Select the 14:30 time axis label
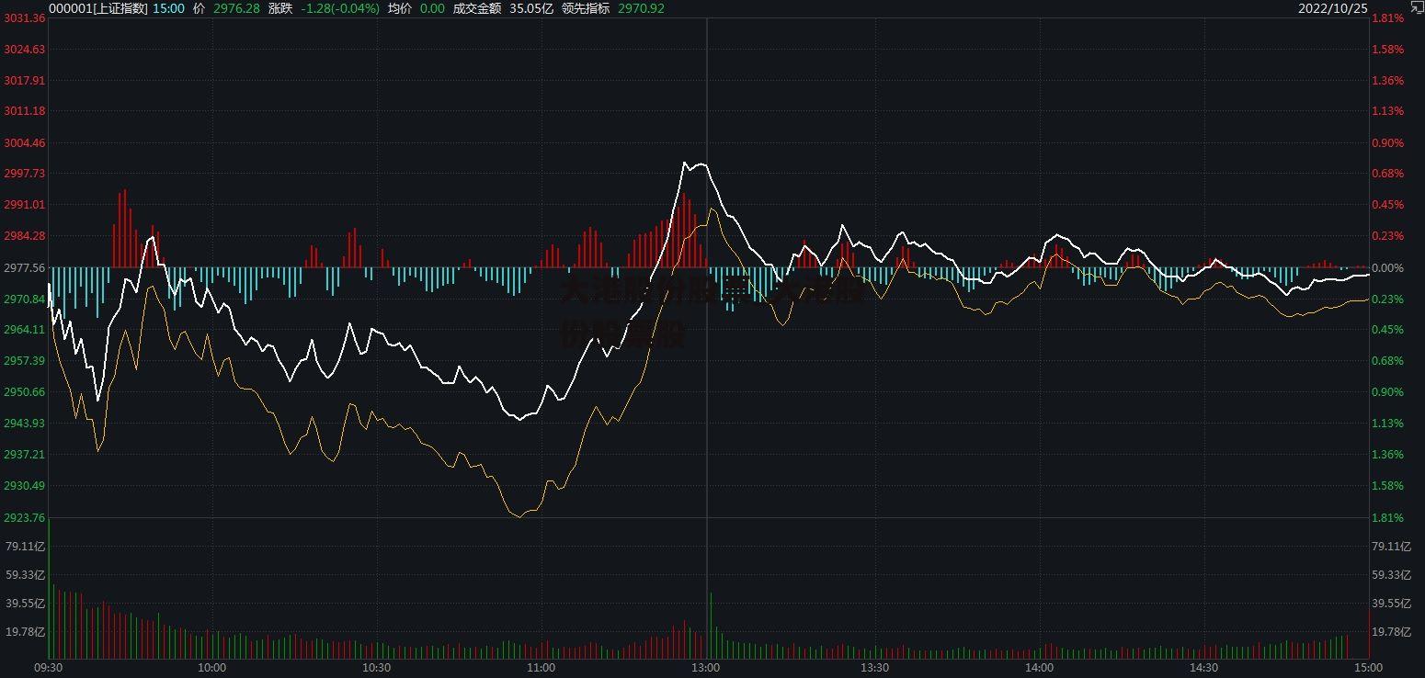 click(1203, 668)
